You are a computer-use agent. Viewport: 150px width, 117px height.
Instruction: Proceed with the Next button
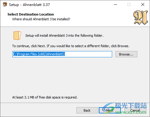click(x=110, y=110)
